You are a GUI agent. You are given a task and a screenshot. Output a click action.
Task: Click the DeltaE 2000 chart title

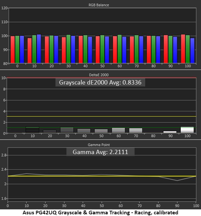99,75
